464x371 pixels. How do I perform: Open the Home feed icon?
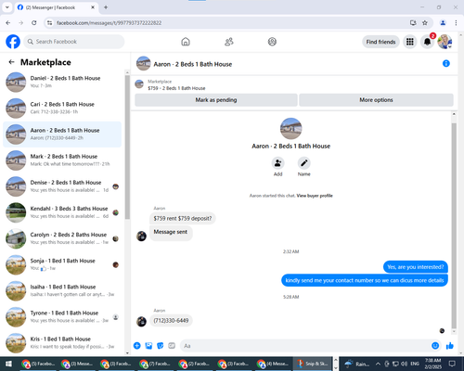pyautogui.click(x=186, y=42)
